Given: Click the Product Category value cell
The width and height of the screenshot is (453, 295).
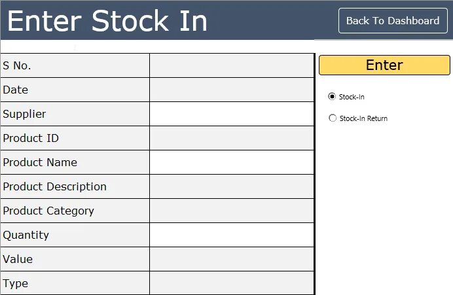Looking at the screenshot, I should (232, 211).
